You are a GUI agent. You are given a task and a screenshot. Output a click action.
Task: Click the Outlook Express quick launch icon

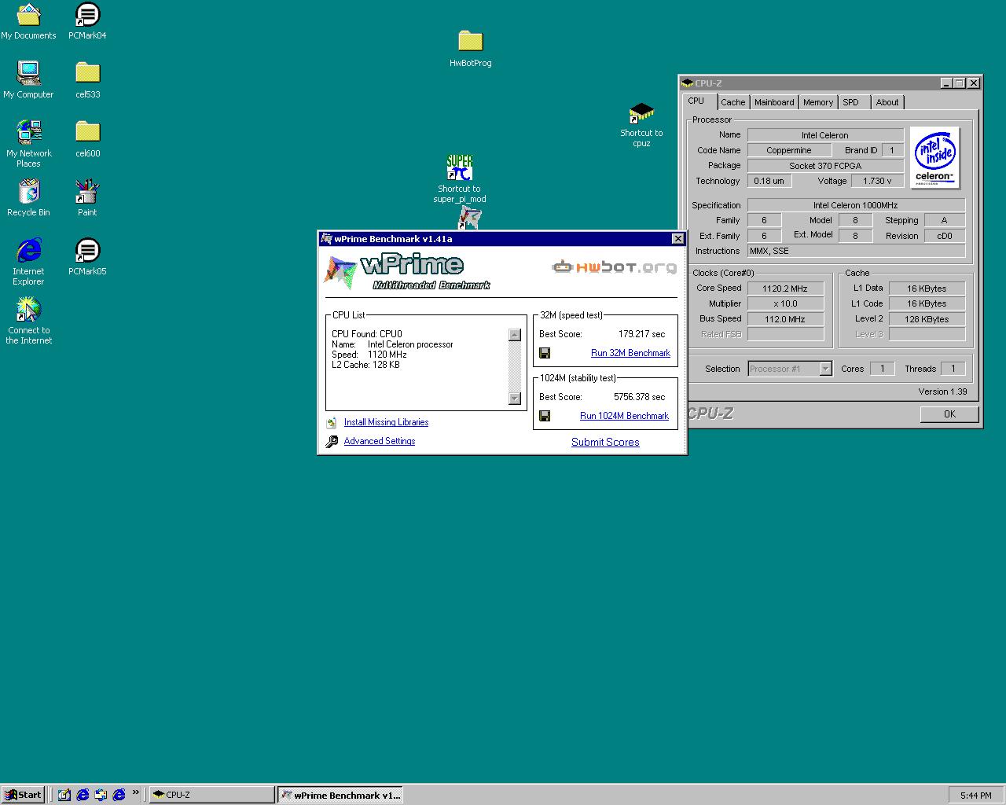101,795
